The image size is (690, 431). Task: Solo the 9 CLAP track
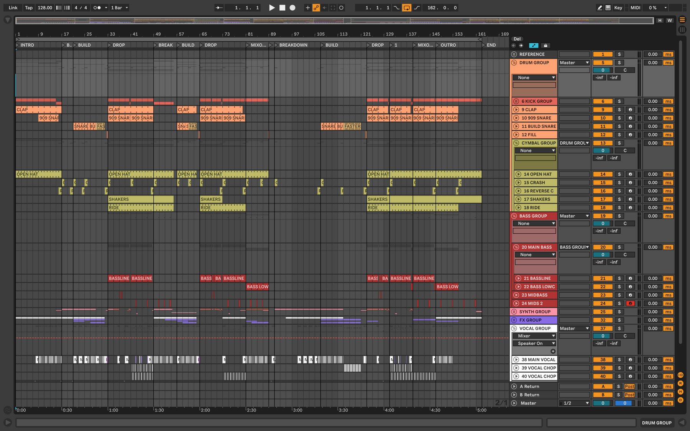pos(619,110)
